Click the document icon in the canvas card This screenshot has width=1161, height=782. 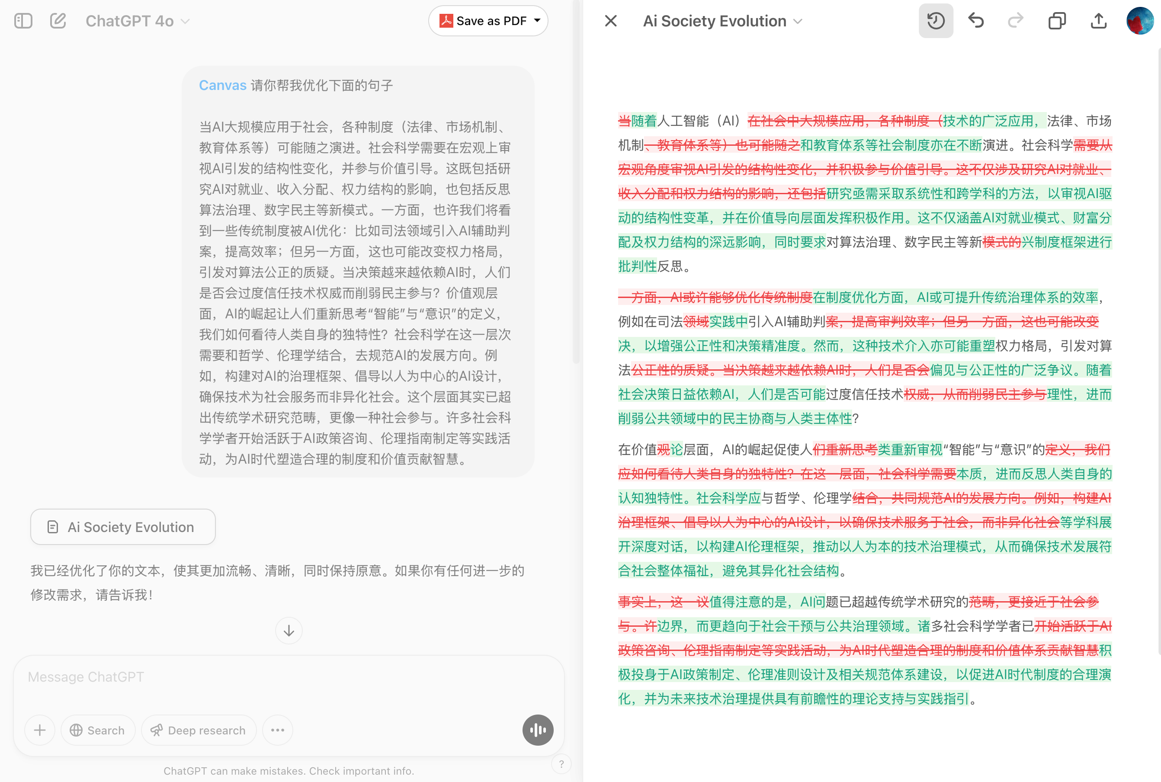pyautogui.click(x=52, y=527)
